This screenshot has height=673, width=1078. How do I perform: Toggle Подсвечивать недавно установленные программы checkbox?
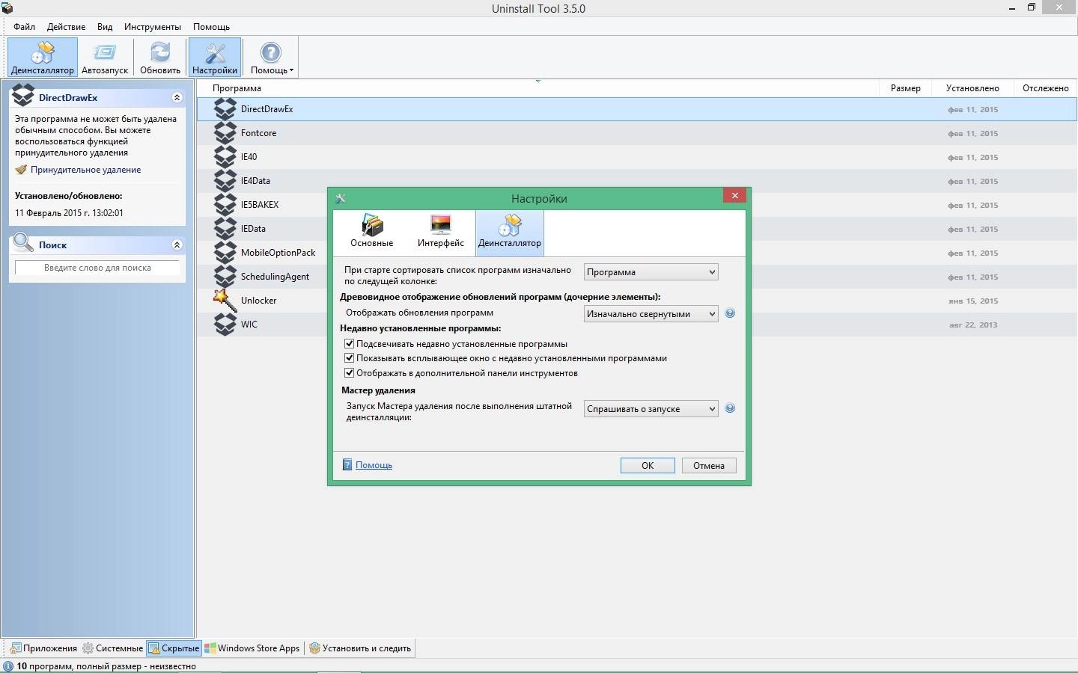pyautogui.click(x=349, y=344)
